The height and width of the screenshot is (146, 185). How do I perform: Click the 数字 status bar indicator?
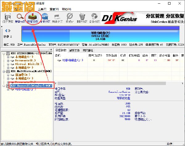click(x=170, y=144)
